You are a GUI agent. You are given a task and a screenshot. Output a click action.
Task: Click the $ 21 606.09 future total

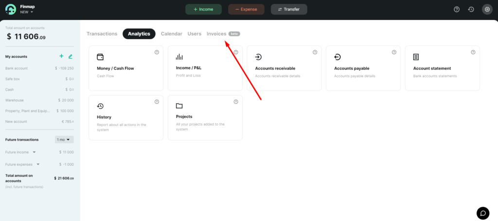pos(64,178)
